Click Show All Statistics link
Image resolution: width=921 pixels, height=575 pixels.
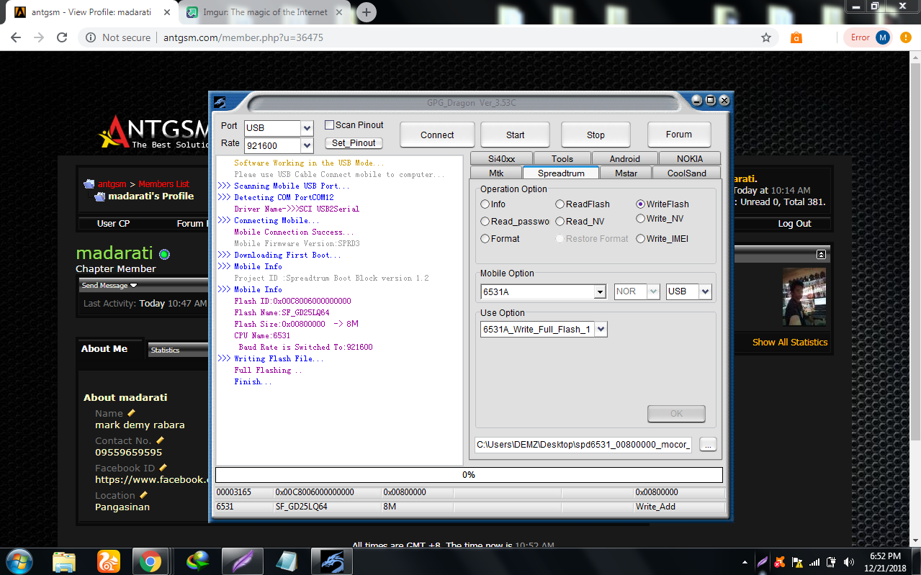[x=790, y=342]
